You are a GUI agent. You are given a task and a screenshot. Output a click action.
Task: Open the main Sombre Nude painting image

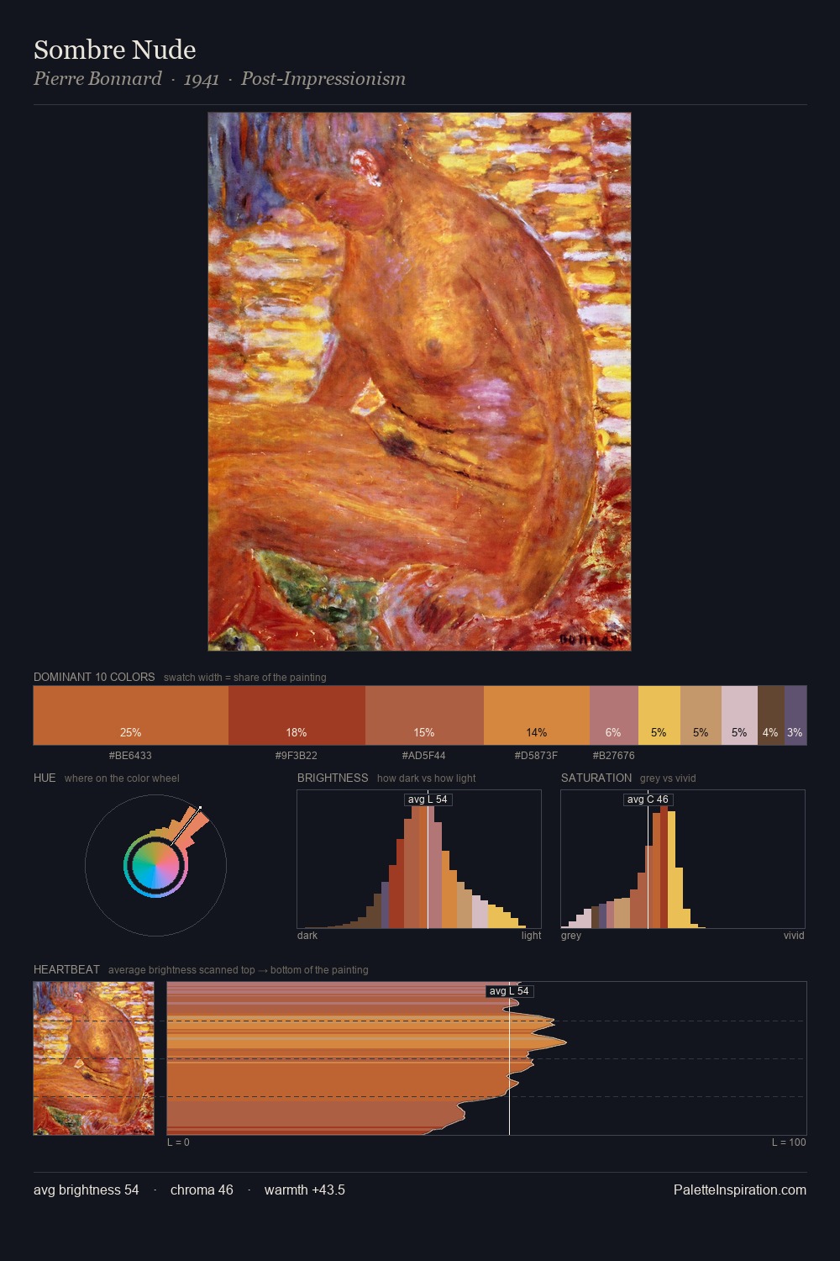point(419,382)
